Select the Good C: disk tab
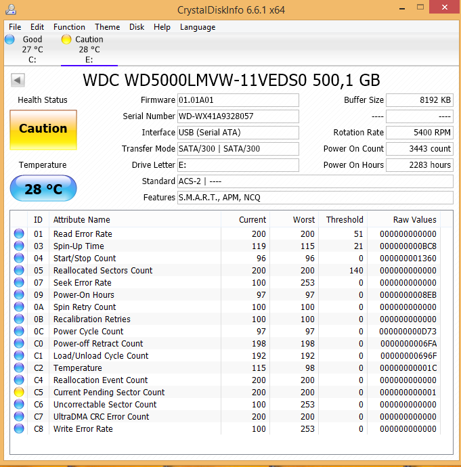 click(32, 49)
